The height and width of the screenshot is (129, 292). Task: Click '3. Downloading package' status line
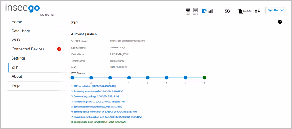point(95,97)
